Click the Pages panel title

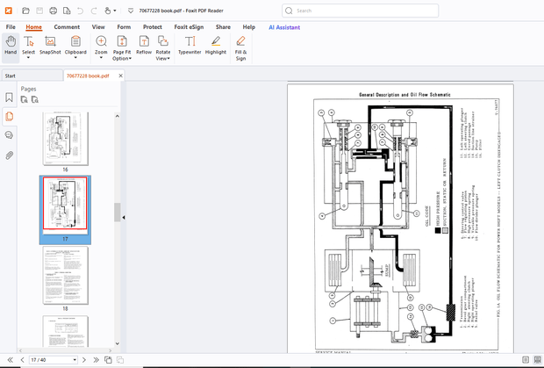(x=28, y=89)
